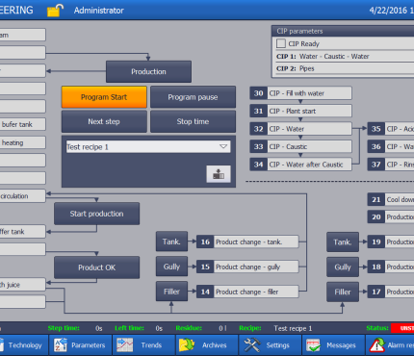Click the Start production button
This screenshot has height=356, width=414.
[96, 214]
